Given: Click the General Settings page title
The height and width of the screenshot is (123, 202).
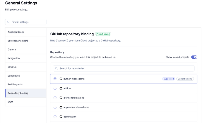Looking at the screenshot, I should click(x=21, y=3).
